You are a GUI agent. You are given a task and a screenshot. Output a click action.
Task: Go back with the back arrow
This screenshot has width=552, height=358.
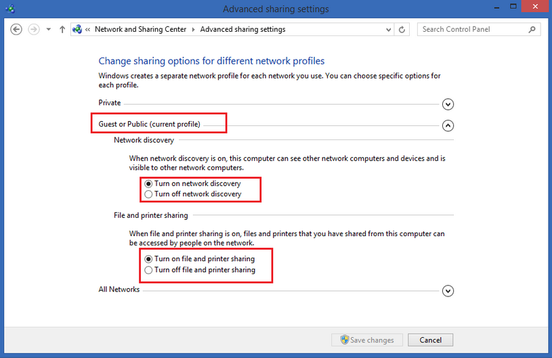tap(16, 29)
